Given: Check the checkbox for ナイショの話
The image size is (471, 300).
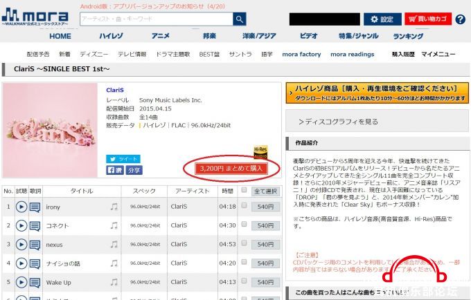Looking at the screenshot, I should (244, 262).
